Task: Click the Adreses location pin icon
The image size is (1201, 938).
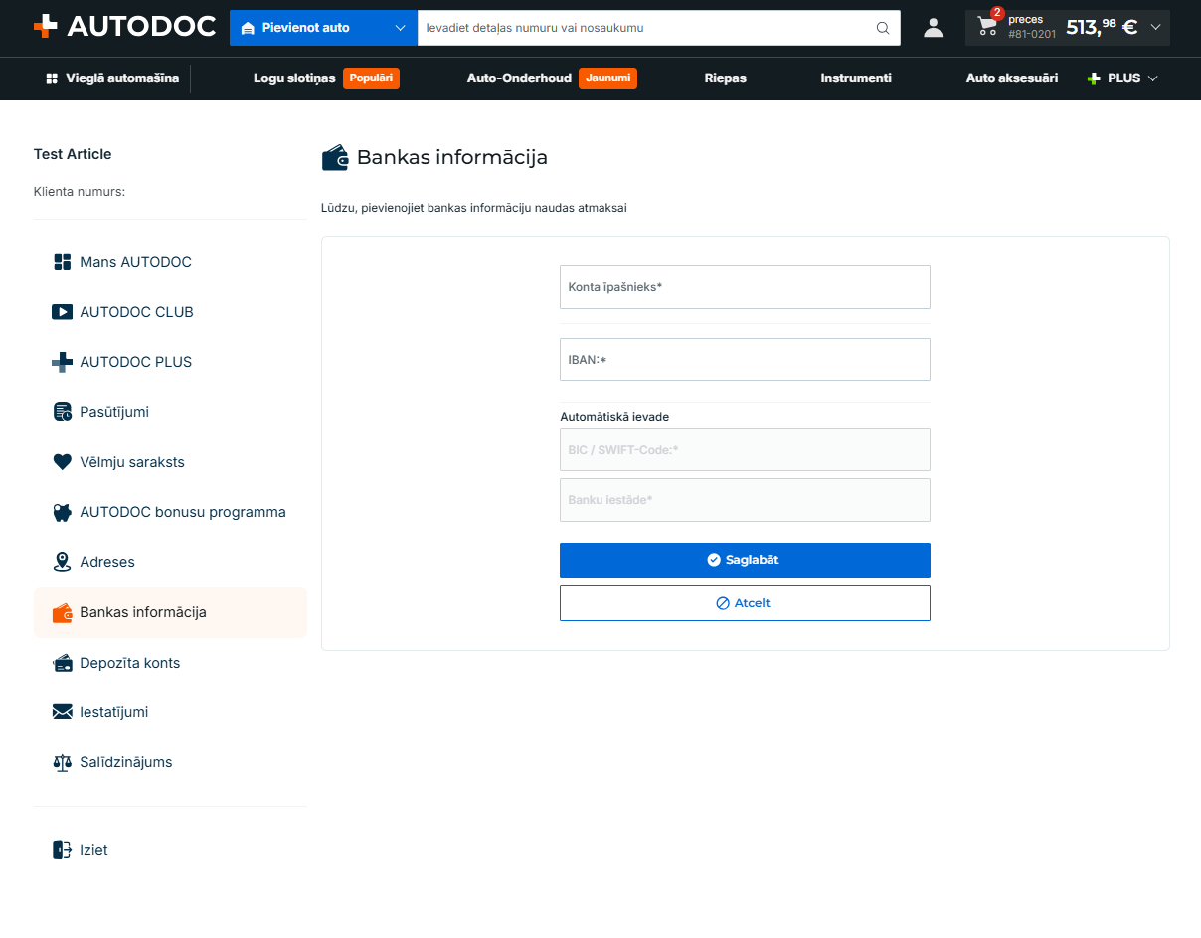Action: [x=62, y=562]
